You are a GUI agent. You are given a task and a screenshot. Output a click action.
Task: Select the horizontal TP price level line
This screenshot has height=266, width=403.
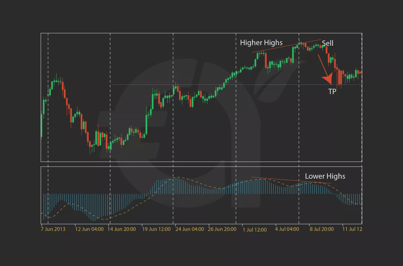[201, 85]
